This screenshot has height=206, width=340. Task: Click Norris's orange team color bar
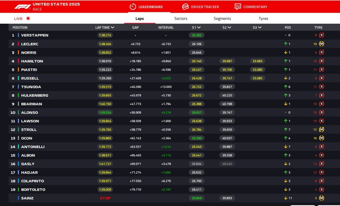[x=18, y=53]
